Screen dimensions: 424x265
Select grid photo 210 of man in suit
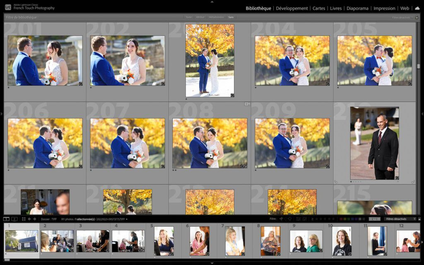374,143
